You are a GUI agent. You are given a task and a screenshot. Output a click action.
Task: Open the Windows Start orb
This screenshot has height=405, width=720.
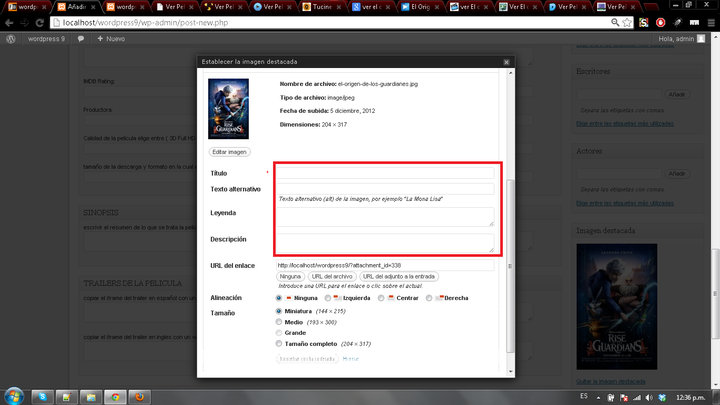13,397
